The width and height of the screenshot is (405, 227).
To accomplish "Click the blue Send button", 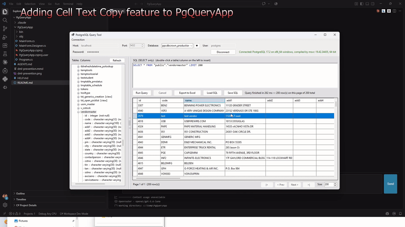I will coord(390,184).
